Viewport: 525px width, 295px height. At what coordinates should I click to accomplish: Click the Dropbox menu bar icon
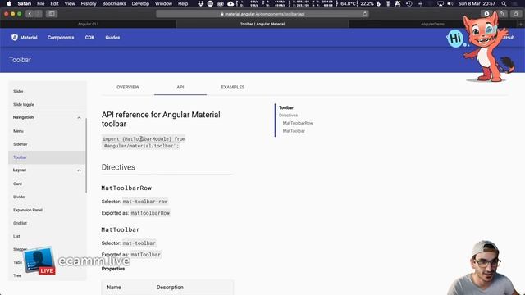pos(200,3)
